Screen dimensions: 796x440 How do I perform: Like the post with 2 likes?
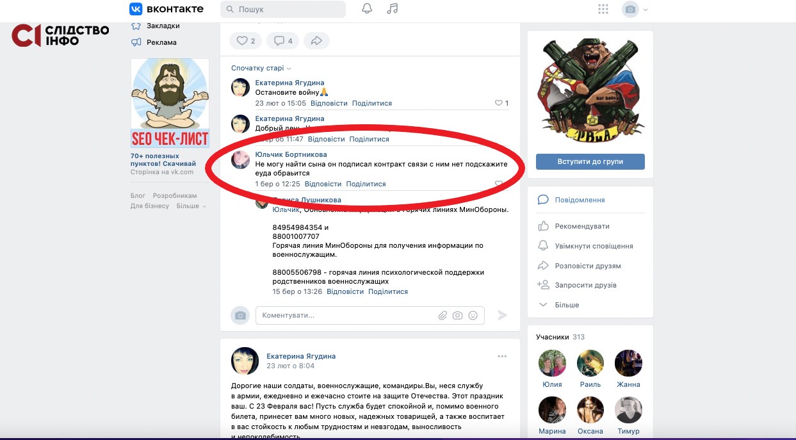(x=246, y=41)
